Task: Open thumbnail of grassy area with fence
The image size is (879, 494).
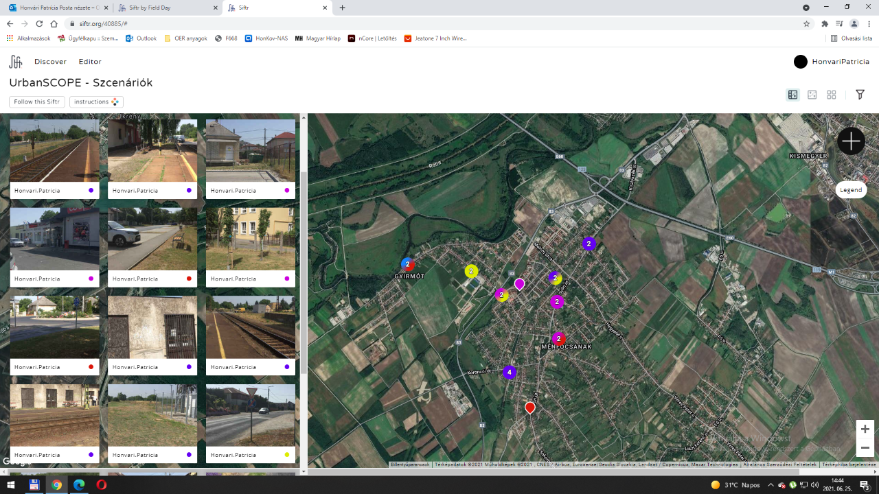Action: [152, 416]
